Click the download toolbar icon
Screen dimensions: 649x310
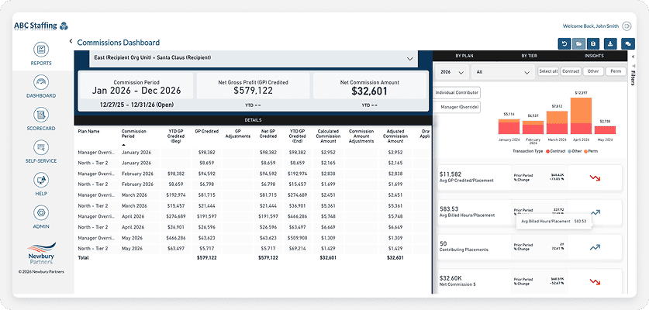(x=611, y=43)
